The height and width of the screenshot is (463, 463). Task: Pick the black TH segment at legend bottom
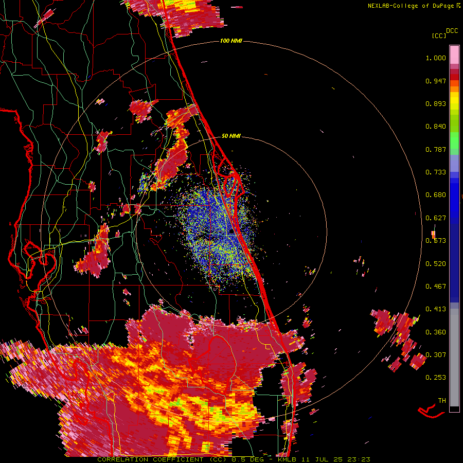click(x=454, y=409)
